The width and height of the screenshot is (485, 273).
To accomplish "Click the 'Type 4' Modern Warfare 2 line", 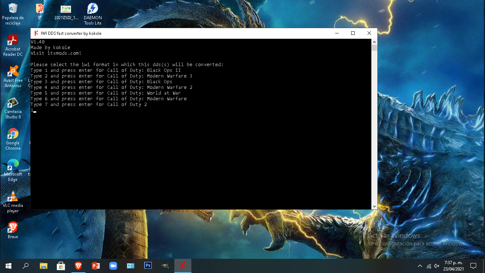I will [111, 87].
